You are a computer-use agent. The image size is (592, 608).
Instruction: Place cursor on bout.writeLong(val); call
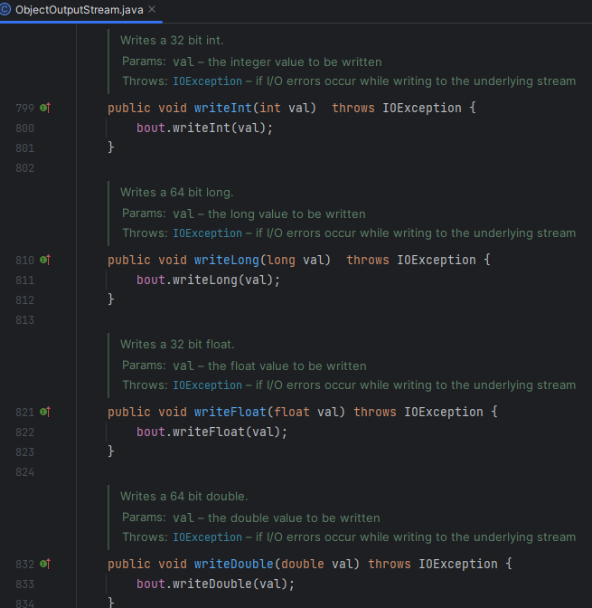(x=208, y=280)
